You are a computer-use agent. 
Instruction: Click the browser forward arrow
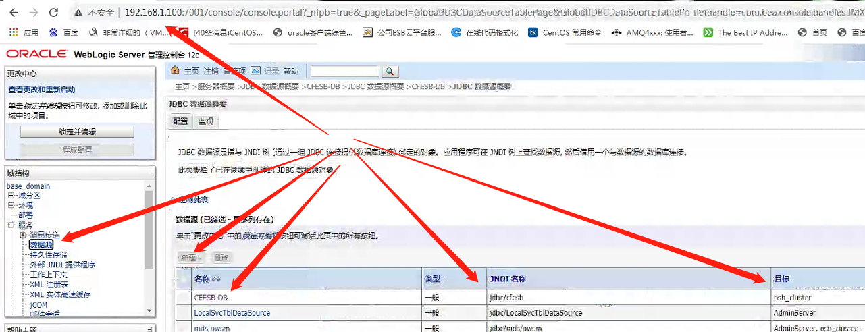point(34,12)
